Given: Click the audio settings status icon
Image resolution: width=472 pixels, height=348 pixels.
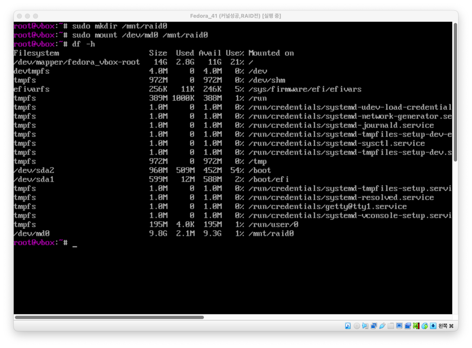Looking at the screenshot, I should click(x=365, y=326).
